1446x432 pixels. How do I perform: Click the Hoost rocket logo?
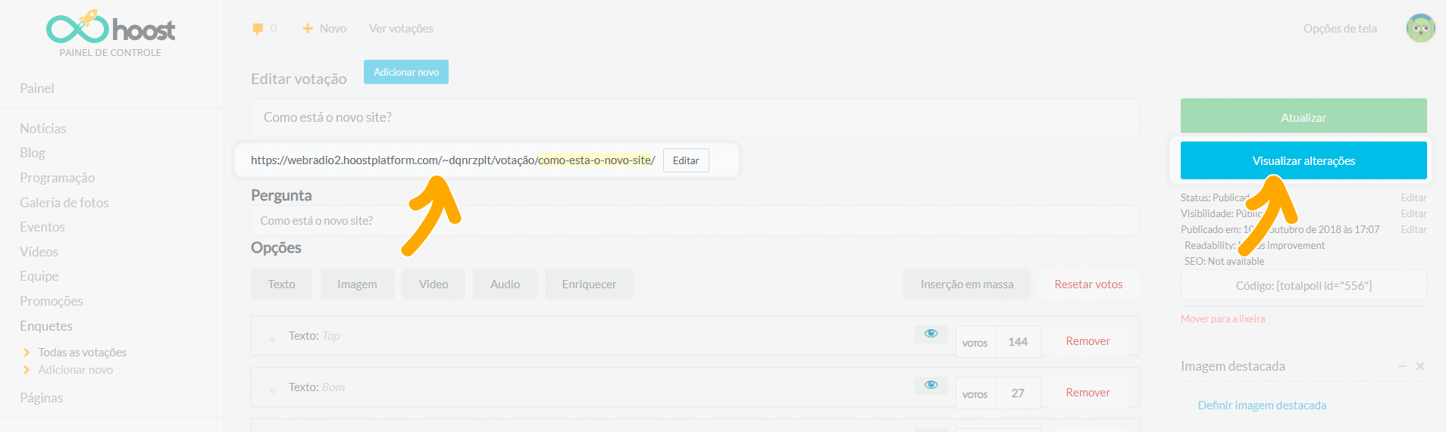pyautogui.click(x=110, y=29)
